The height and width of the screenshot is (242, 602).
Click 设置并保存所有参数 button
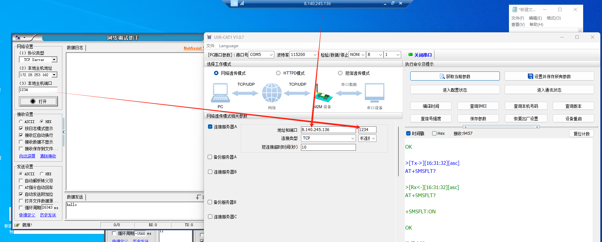coord(549,77)
